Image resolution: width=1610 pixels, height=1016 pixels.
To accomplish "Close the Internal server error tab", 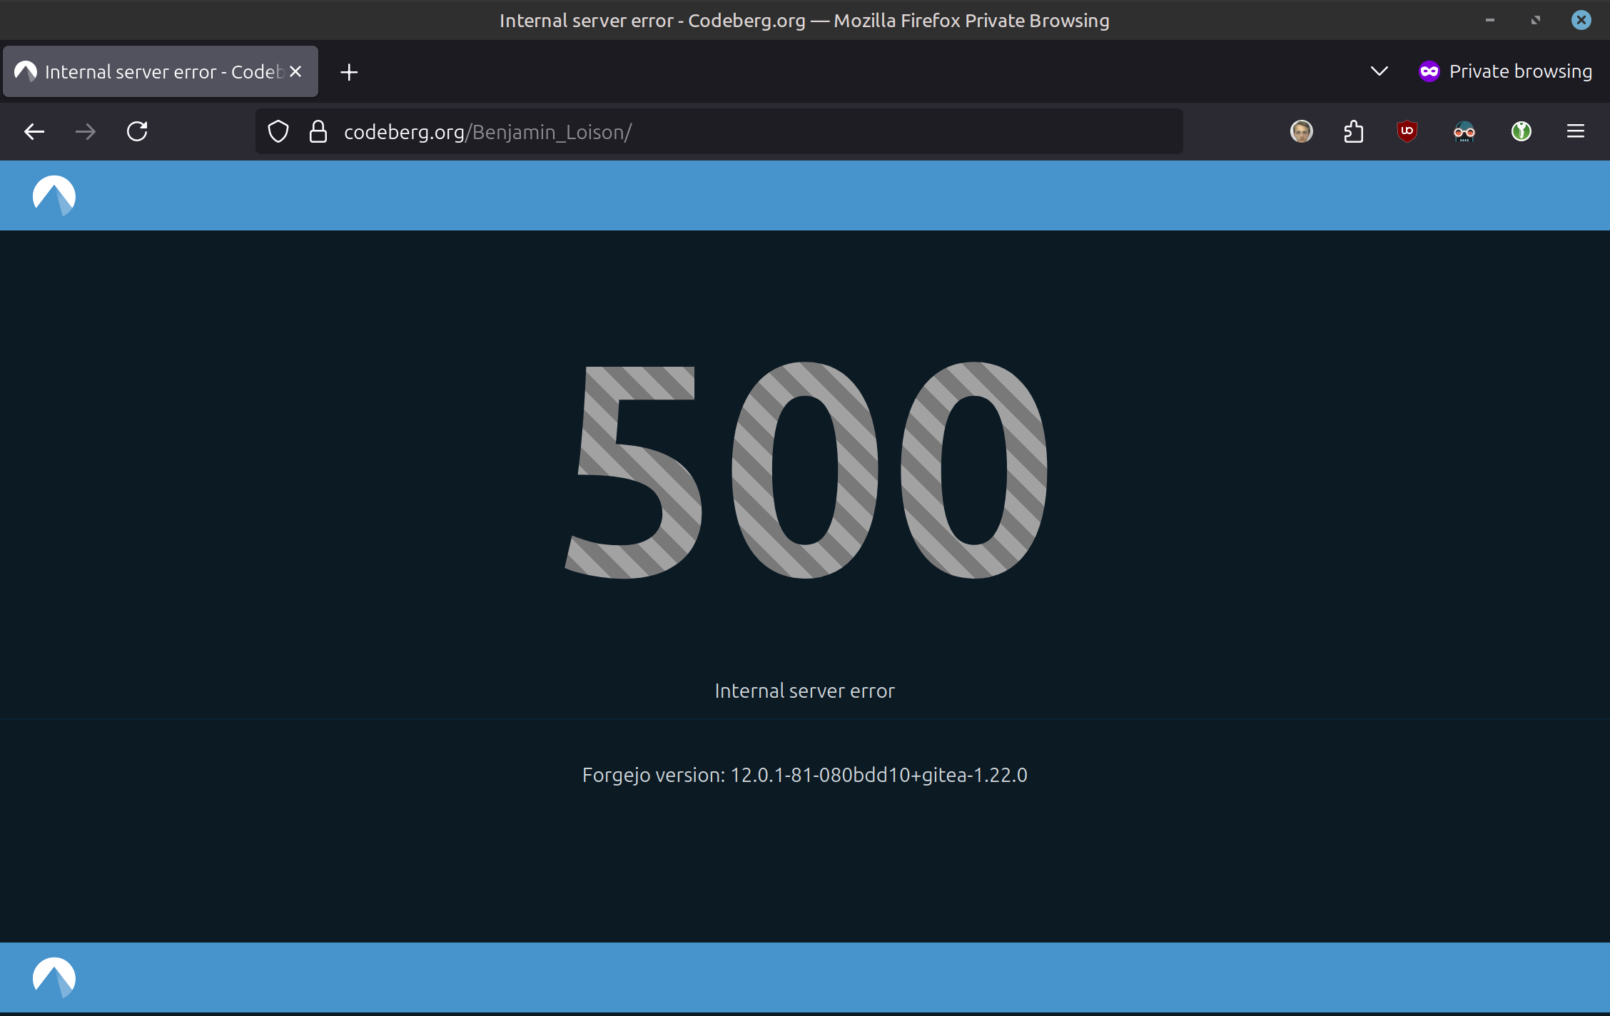I will [x=296, y=72].
